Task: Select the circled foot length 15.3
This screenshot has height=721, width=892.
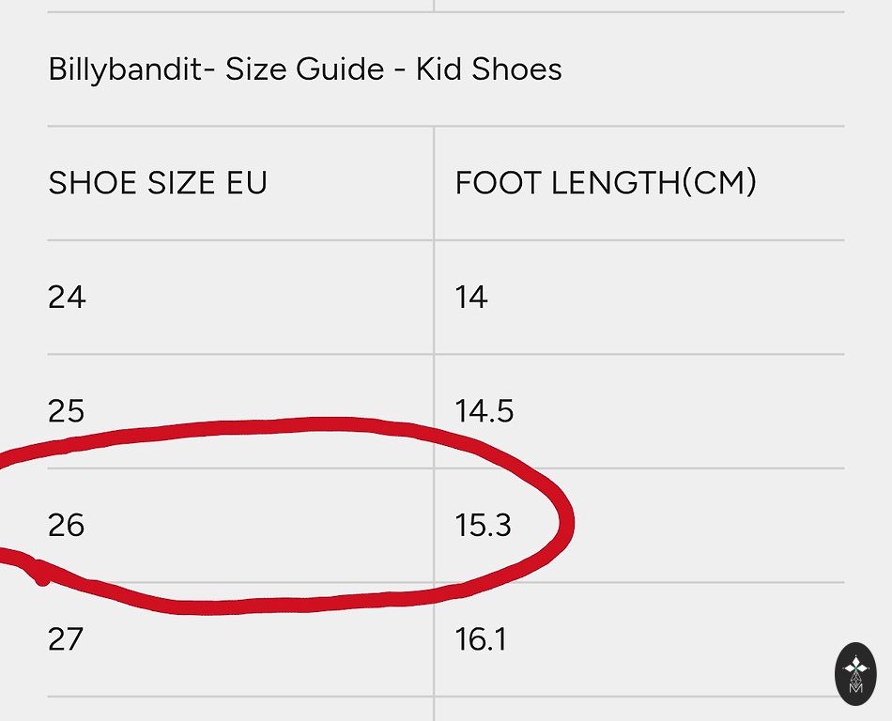Action: pyautogui.click(x=483, y=525)
